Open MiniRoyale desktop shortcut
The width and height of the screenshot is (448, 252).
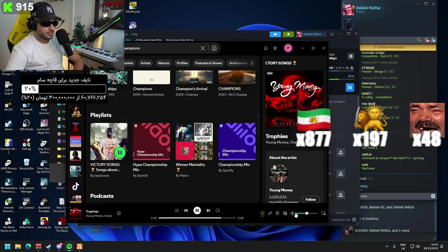[x=133, y=8]
